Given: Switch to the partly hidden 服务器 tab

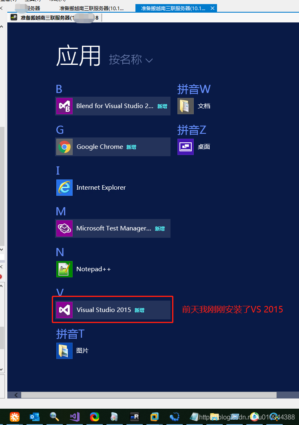Looking at the screenshot, I should pos(28,9).
